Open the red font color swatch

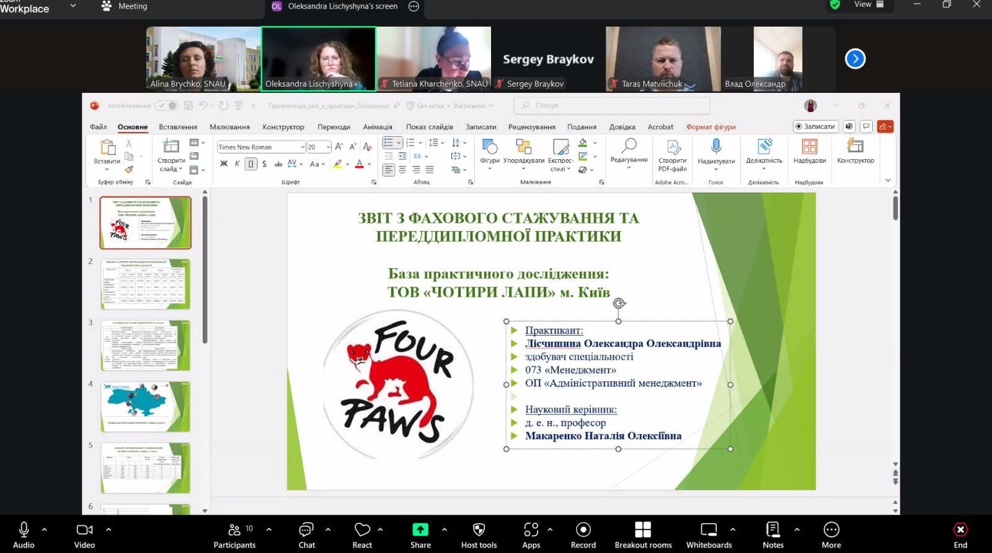click(x=359, y=164)
